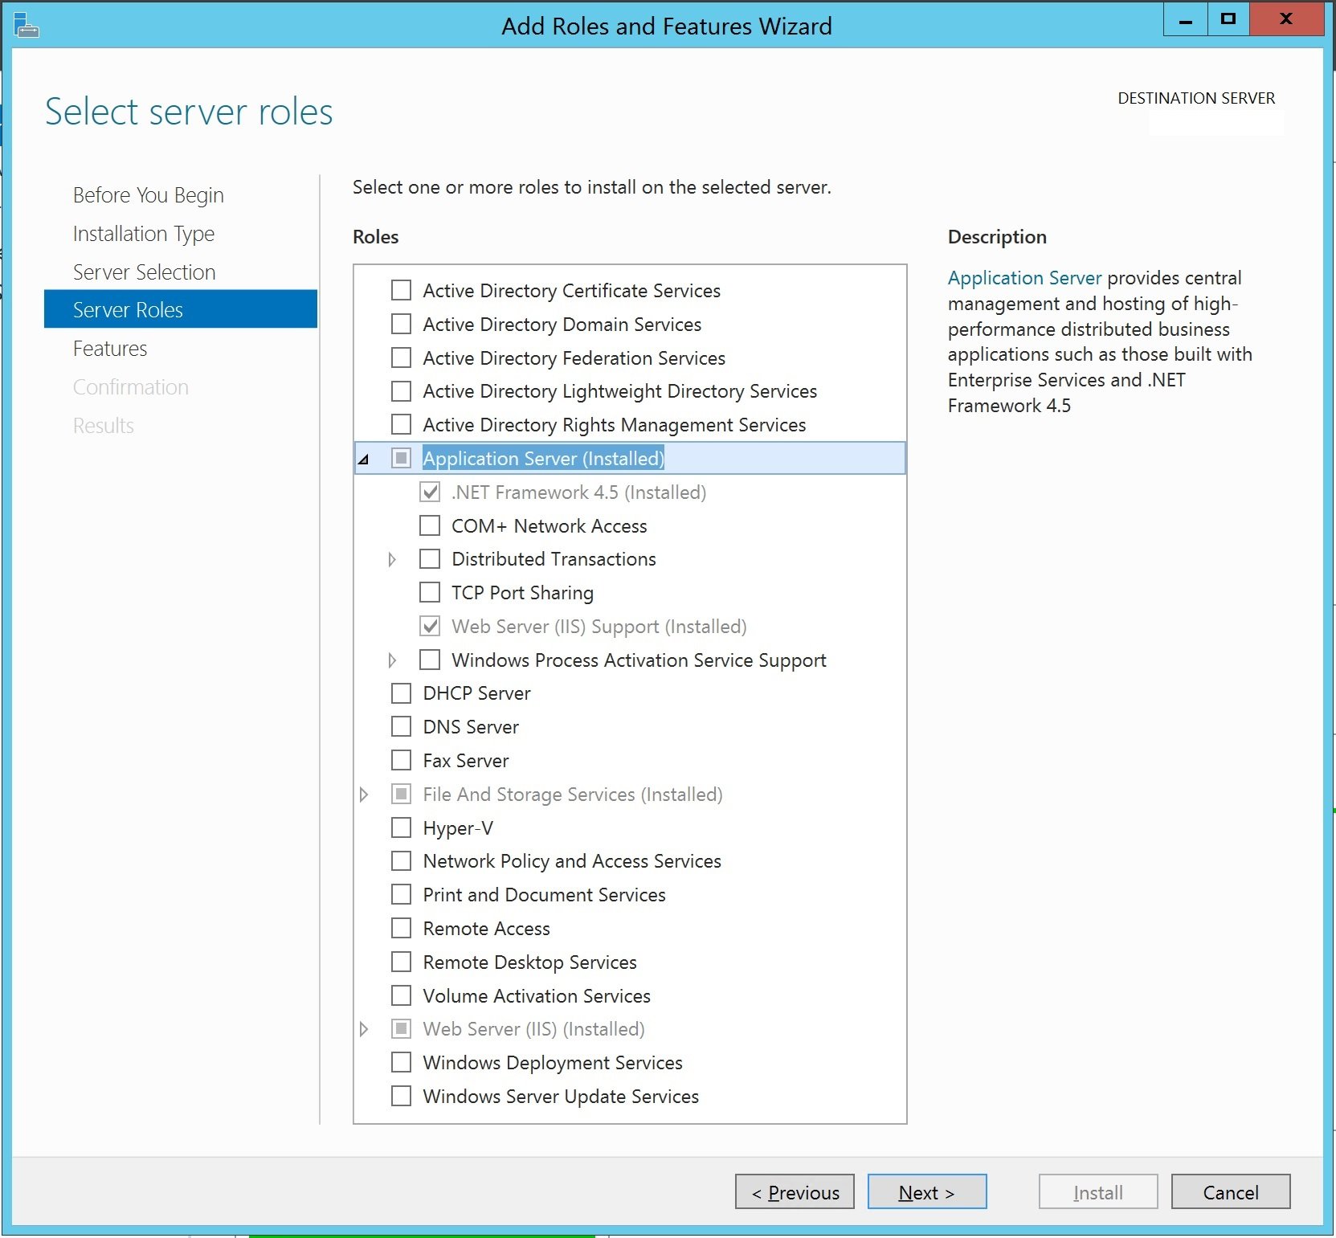Enable the TCP Port Sharing checkbox
The width and height of the screenshot is (1336, 1238).
[430, 592]
